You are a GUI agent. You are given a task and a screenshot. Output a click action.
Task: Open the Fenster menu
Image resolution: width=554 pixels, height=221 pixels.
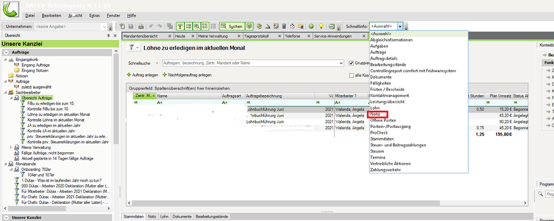click(x=113, y=16)
